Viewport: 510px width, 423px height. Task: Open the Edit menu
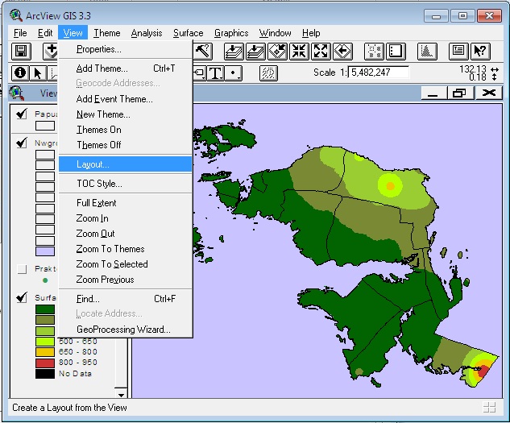[x=45, y=33]
